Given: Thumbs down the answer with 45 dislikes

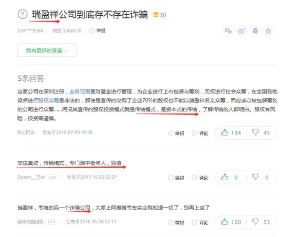Looking at the screenshot, I should click(x=261, y=132).
